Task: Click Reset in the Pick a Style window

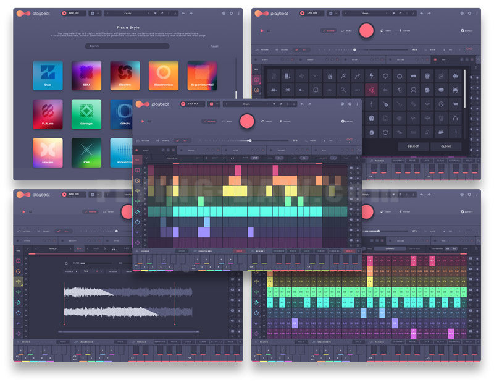Action: click(x=214, y=46)
